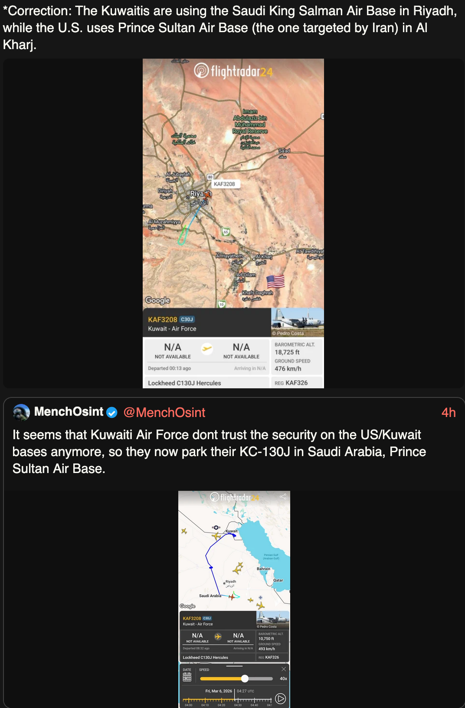Tap the share icon on the quoted flight map

tap(283, 496)
